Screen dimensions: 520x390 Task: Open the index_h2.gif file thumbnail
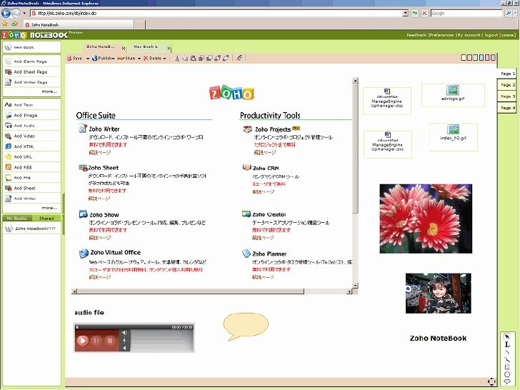[x=454, y=136]
